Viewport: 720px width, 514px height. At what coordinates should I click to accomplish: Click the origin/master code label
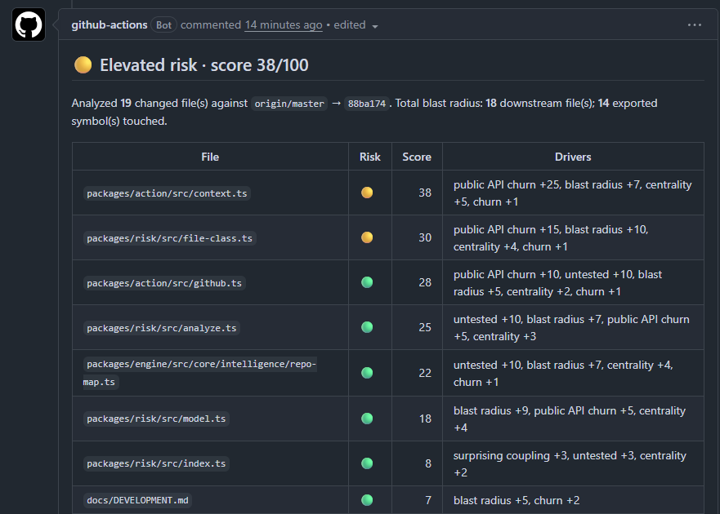coord(289,104)
